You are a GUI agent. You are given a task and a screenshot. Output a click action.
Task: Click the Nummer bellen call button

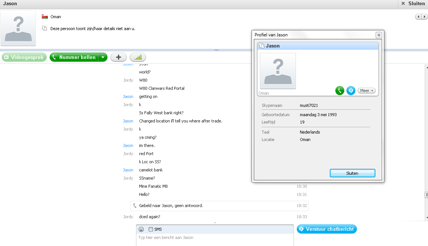74,58
